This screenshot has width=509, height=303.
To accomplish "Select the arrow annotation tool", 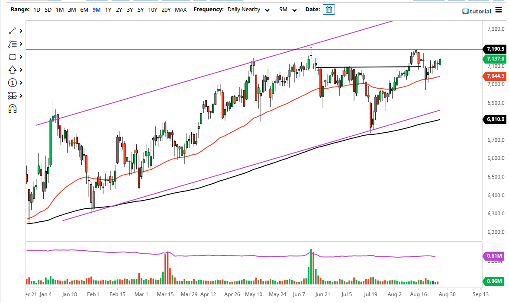I will (11, 69).
